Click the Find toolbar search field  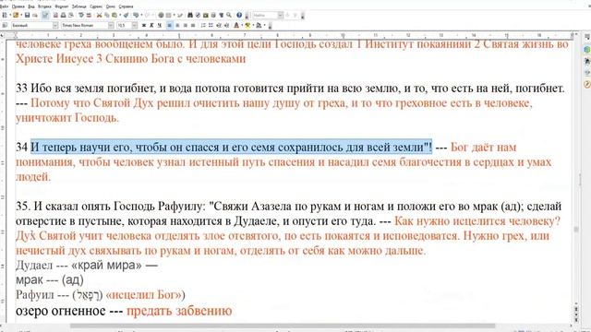click(x=264, y=15)
